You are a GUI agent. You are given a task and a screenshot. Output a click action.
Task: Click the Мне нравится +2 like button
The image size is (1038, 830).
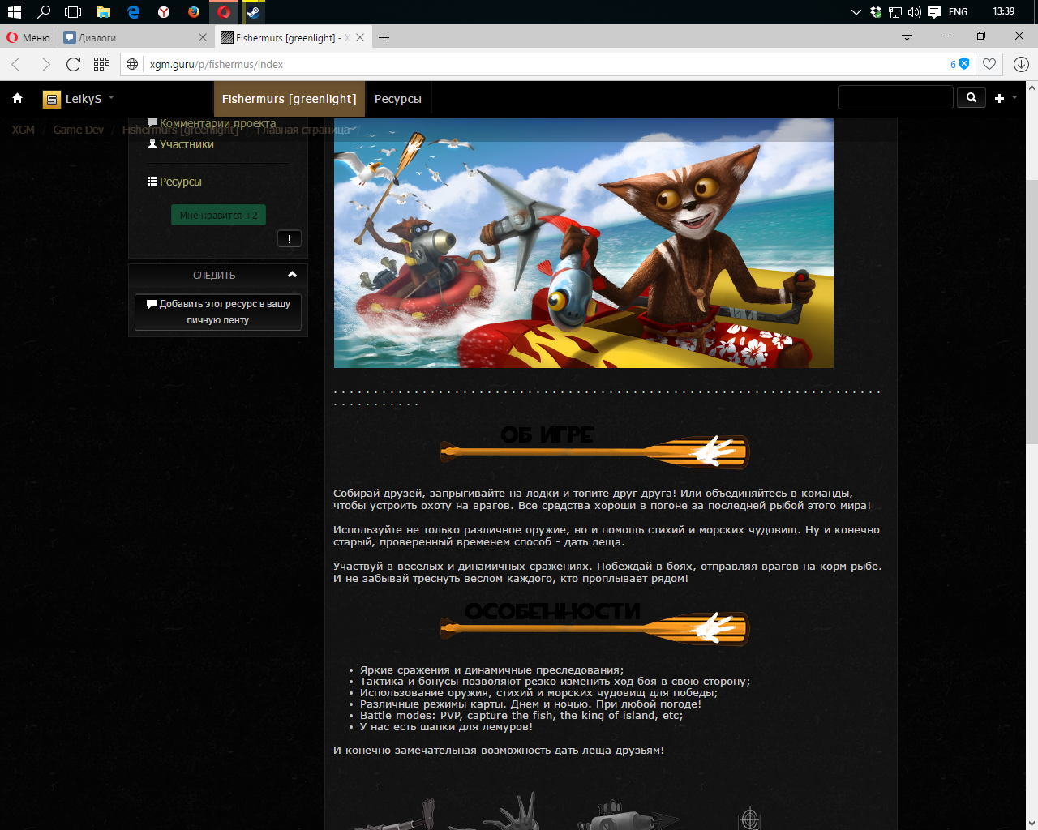218,215
